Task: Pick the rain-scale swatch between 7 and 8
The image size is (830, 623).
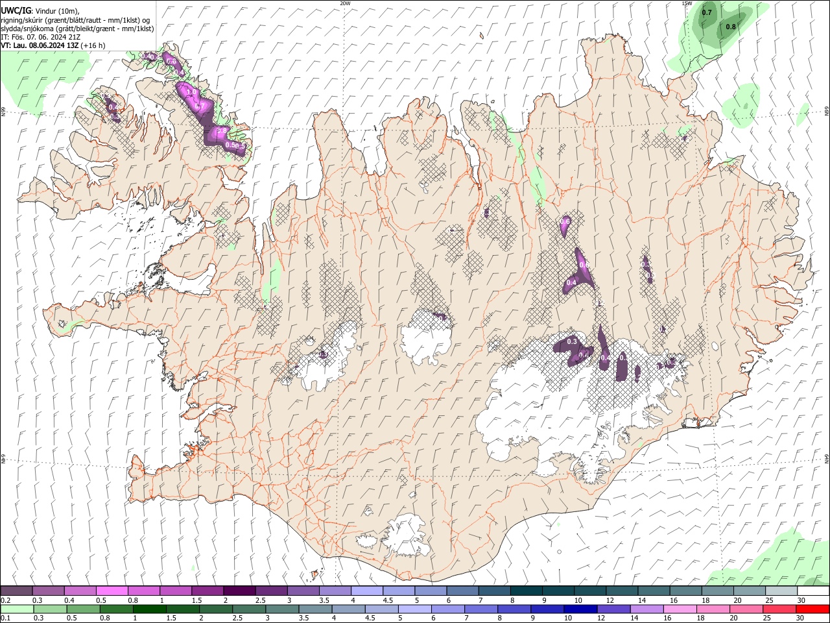Action: tap(480, 609)
